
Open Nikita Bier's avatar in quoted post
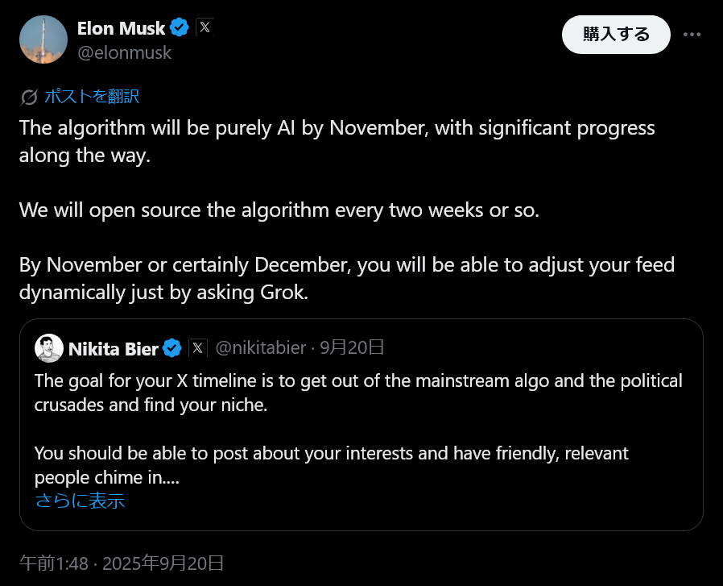point(49,348)
